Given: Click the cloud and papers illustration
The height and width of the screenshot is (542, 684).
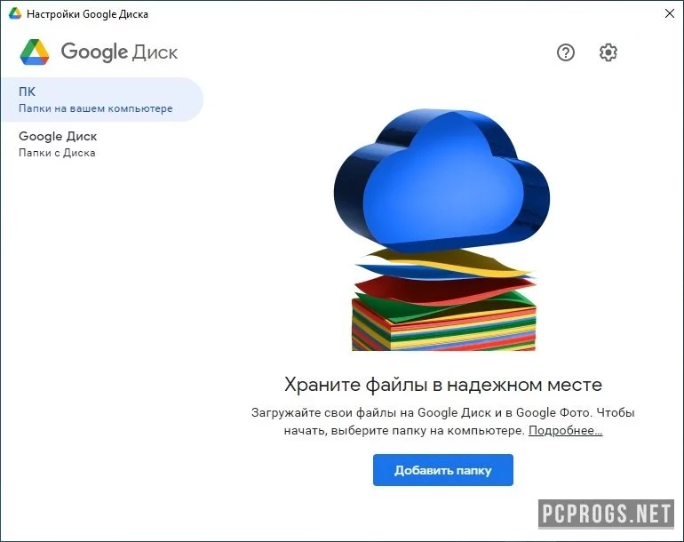Looking at the screenshot, I should click(441, 229).
